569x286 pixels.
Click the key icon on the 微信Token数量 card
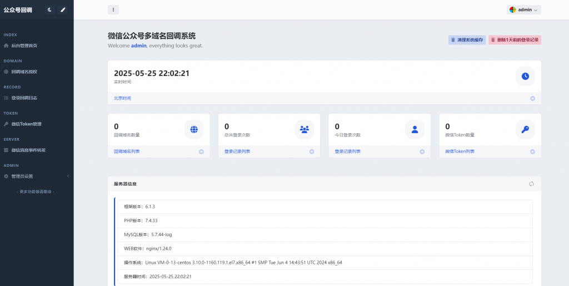525,129
